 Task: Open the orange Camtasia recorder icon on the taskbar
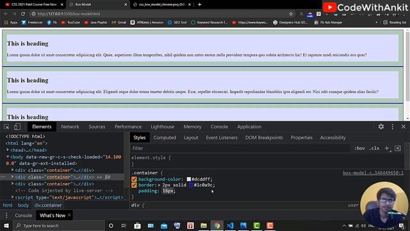pyautogui.click(x=270, y=225)
